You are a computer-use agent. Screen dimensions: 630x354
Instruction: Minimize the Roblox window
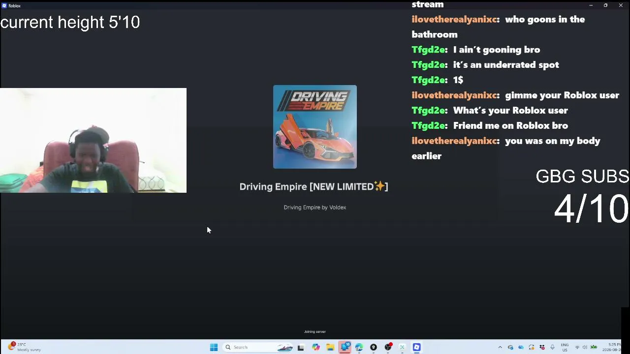pos(591,5)
